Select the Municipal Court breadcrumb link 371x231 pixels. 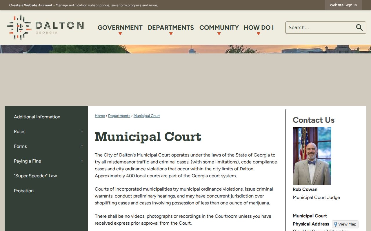pos(147,116)
